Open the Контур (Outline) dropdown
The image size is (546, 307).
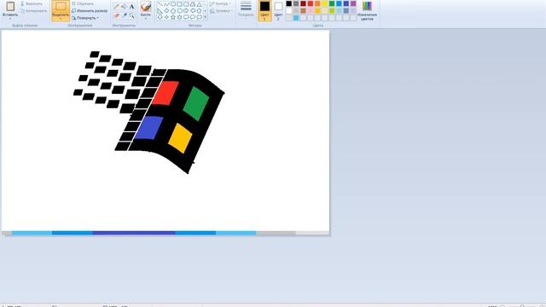[x=220, y=3]
